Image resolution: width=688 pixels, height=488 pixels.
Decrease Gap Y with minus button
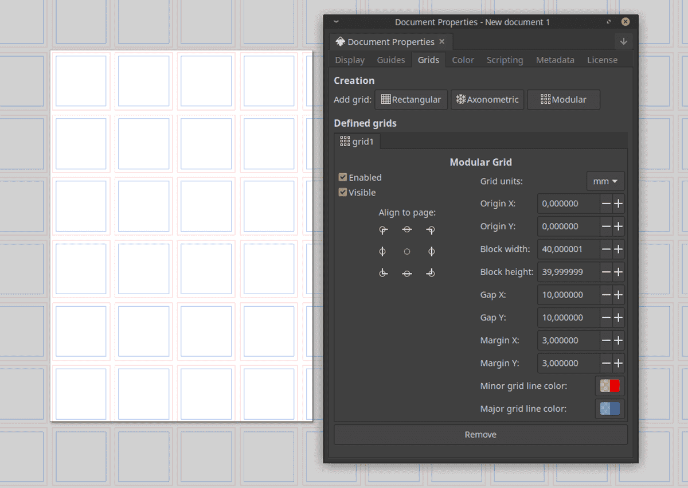606,318
